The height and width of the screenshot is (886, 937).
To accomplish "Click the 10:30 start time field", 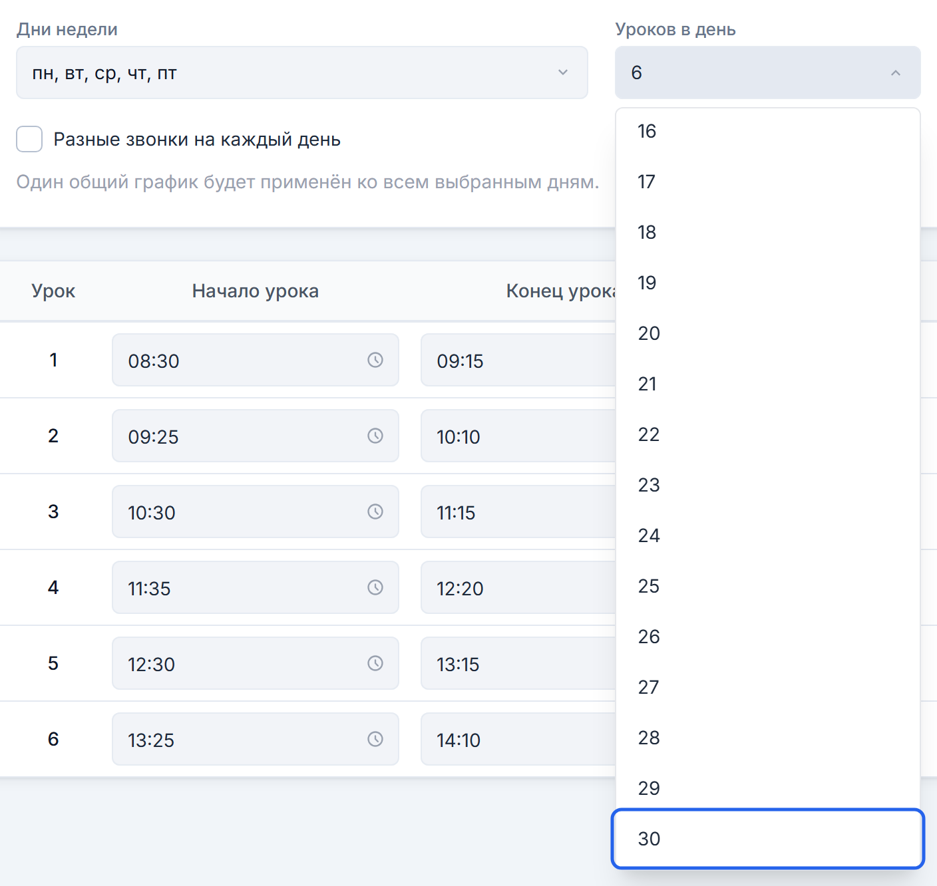I will [x=256, y=512].
